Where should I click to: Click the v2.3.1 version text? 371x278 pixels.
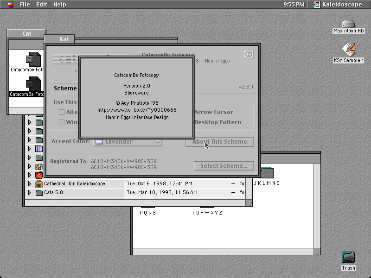(246, 87)
